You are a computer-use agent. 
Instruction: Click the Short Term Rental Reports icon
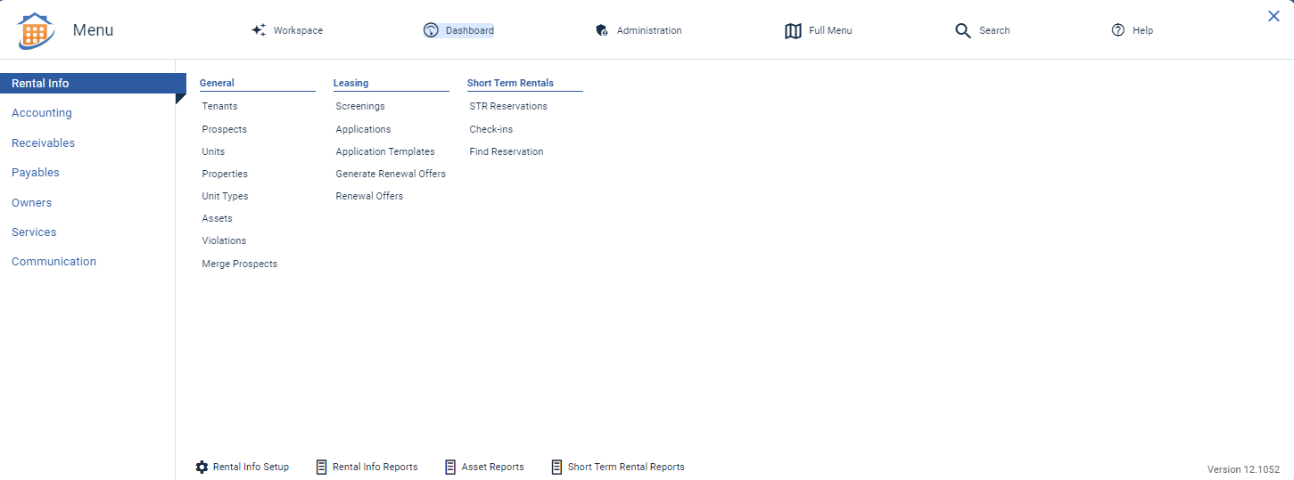click(556, 467)
